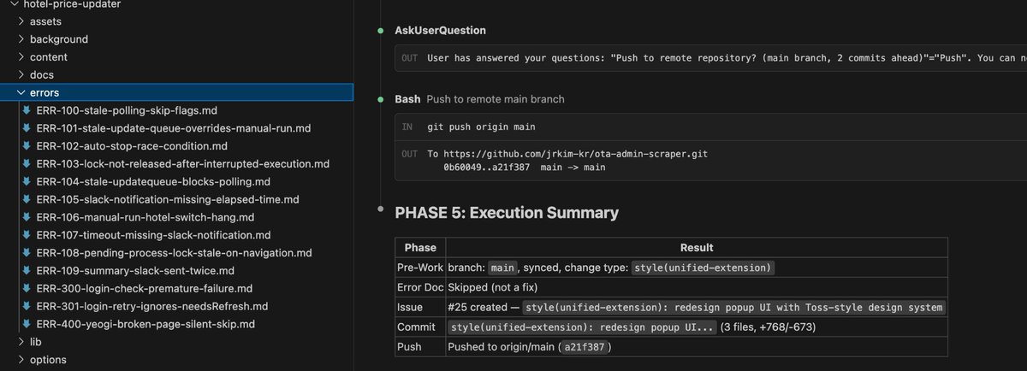Click the Bash tool heading
This screenshot has height=371, width=1027.
click(407, 99)
